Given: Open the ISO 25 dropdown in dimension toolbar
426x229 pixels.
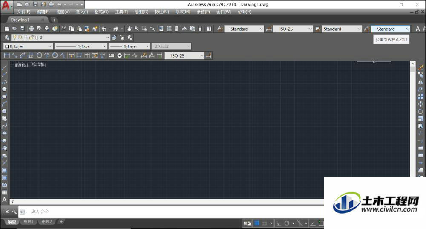Looking at the screenshot, I should [x=185, y=55].
